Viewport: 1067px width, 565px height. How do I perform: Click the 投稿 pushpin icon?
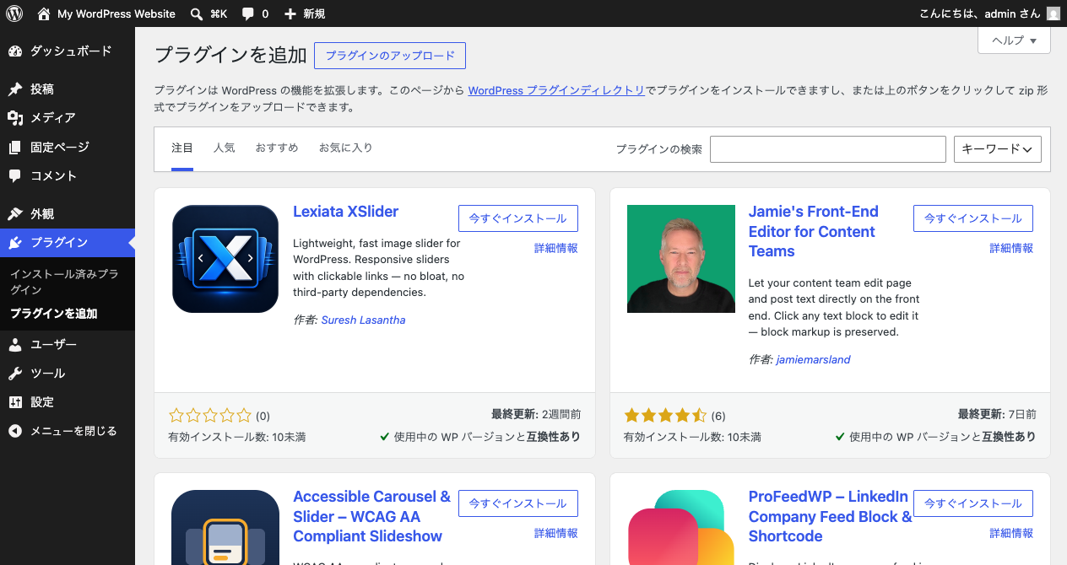tap(15, 89)
